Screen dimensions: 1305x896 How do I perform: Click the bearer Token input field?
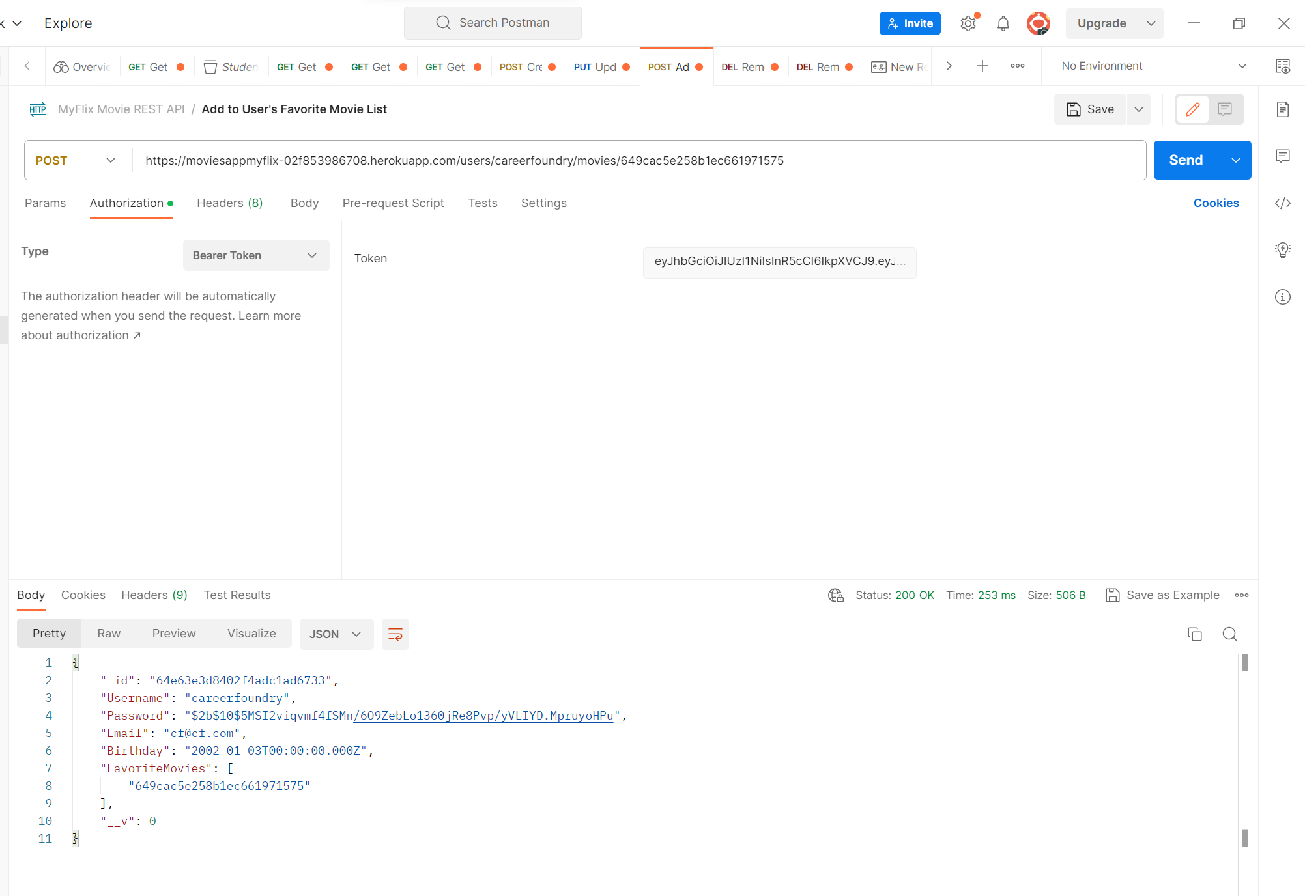[779, 262]
